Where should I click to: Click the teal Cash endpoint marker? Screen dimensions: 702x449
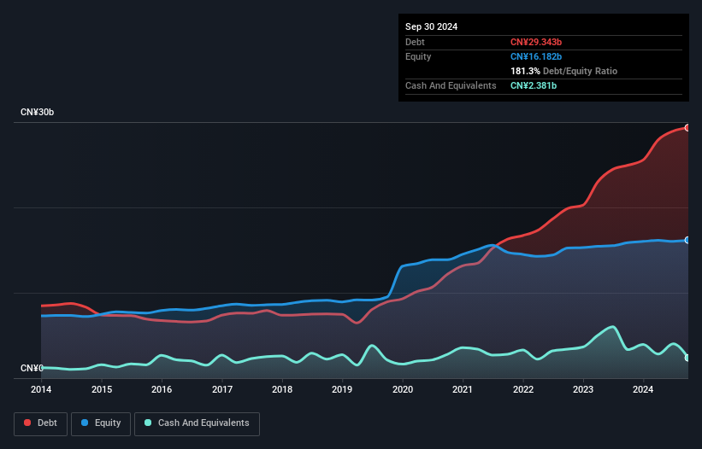(x=687, y=358)
